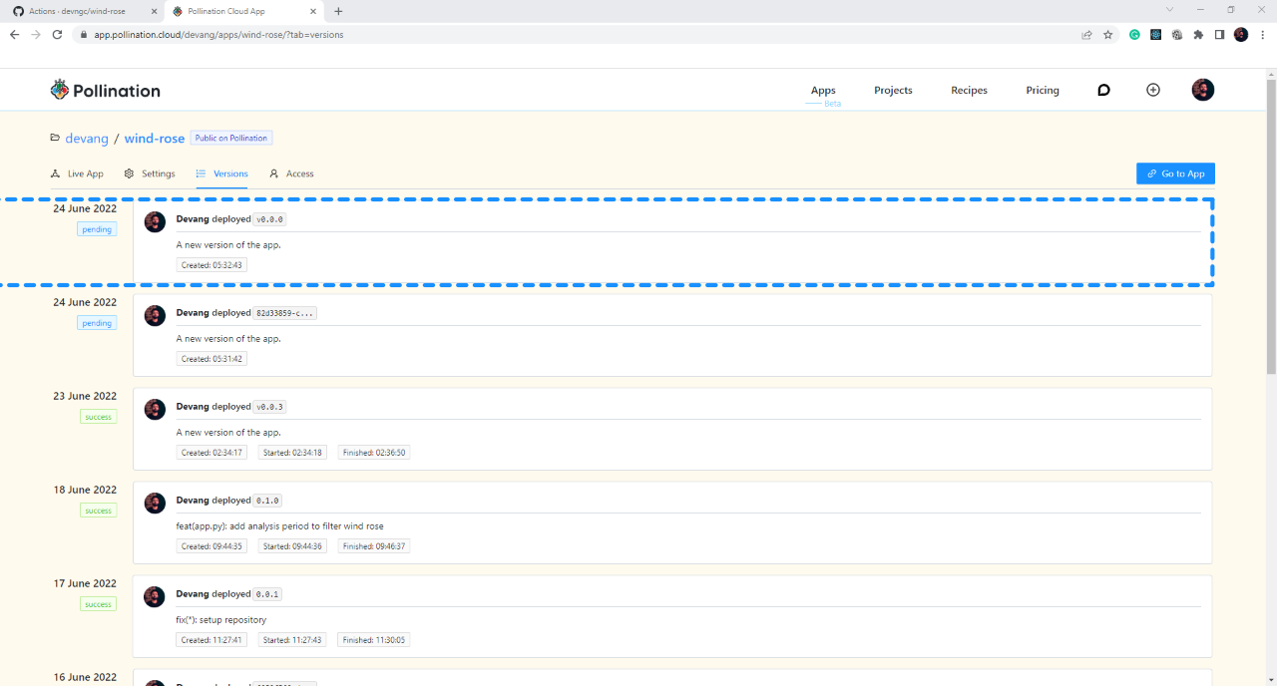Select the Access tab
The width and height of the screenshot is (1277, 686).
click(x=291, y=173)
